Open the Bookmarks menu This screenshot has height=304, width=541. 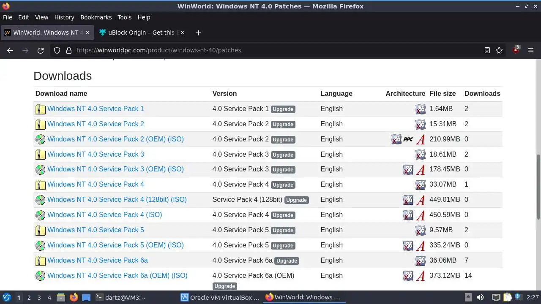coord(96,17)
